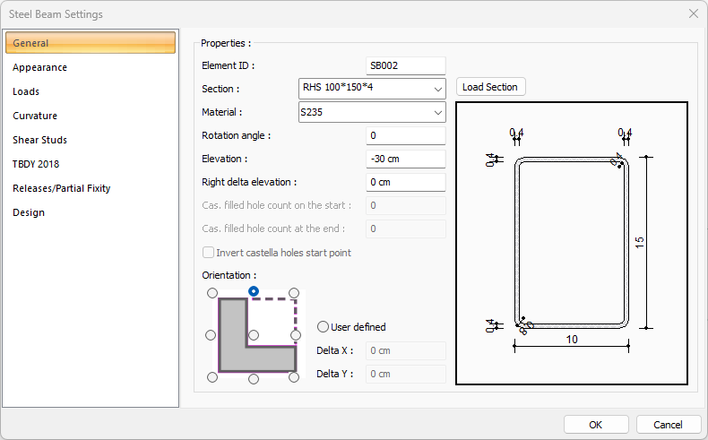
Task: Choose the center orientation point
Action: coord(254,335)
